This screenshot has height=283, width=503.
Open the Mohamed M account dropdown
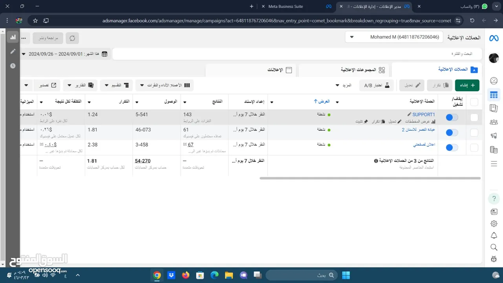click(394, 37)
